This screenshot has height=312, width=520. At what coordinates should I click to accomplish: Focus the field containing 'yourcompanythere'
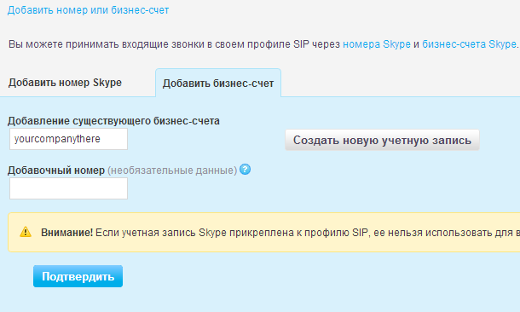coord(69,139)
